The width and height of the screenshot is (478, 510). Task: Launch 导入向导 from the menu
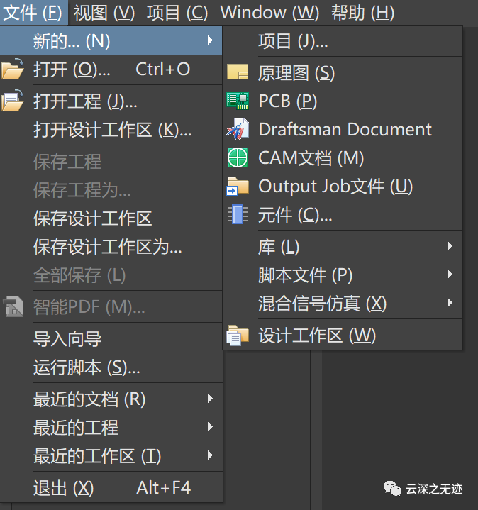click(111, 338)
